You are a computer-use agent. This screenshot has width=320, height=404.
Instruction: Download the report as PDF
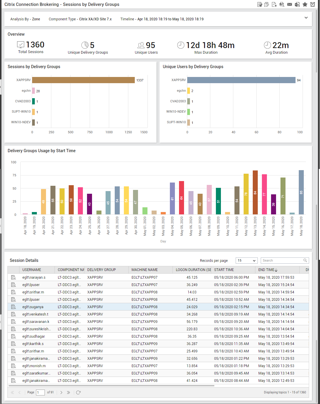(274, 4)
